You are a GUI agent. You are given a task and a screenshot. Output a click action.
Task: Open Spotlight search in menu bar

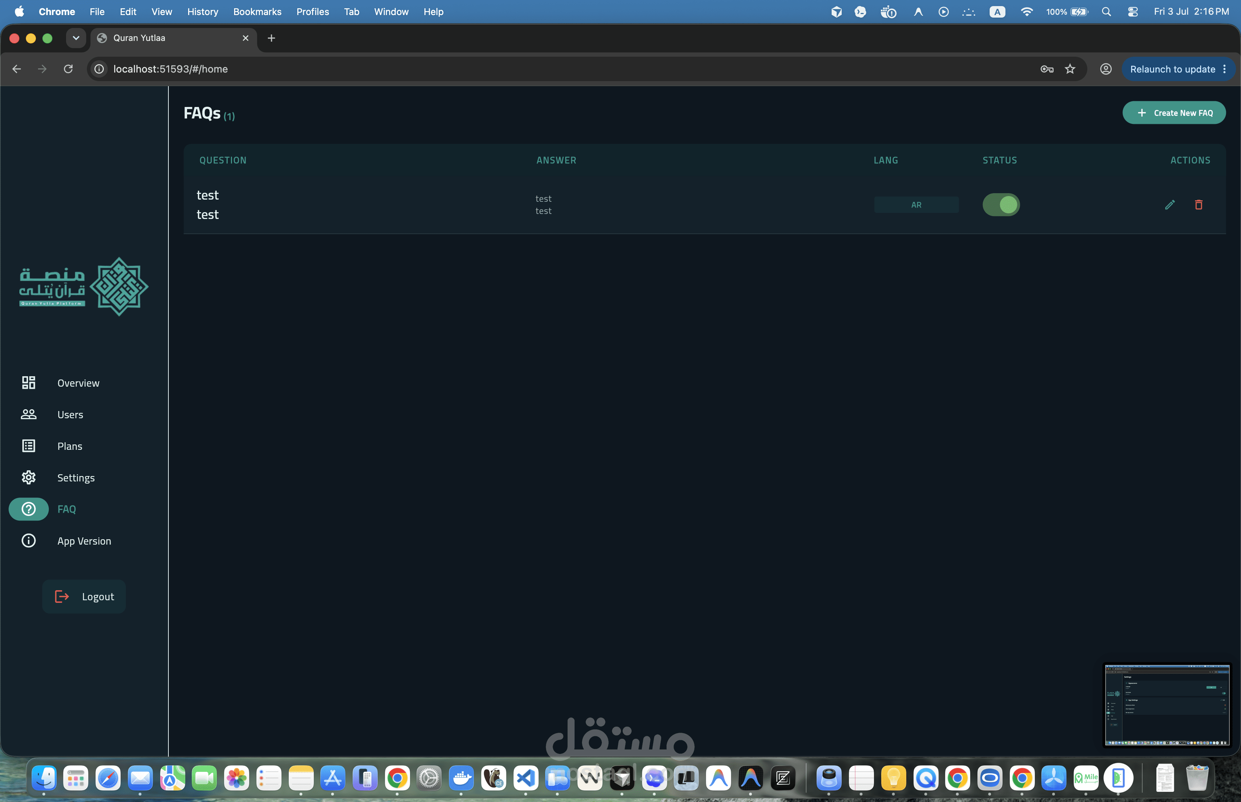tap(1106, 11)
